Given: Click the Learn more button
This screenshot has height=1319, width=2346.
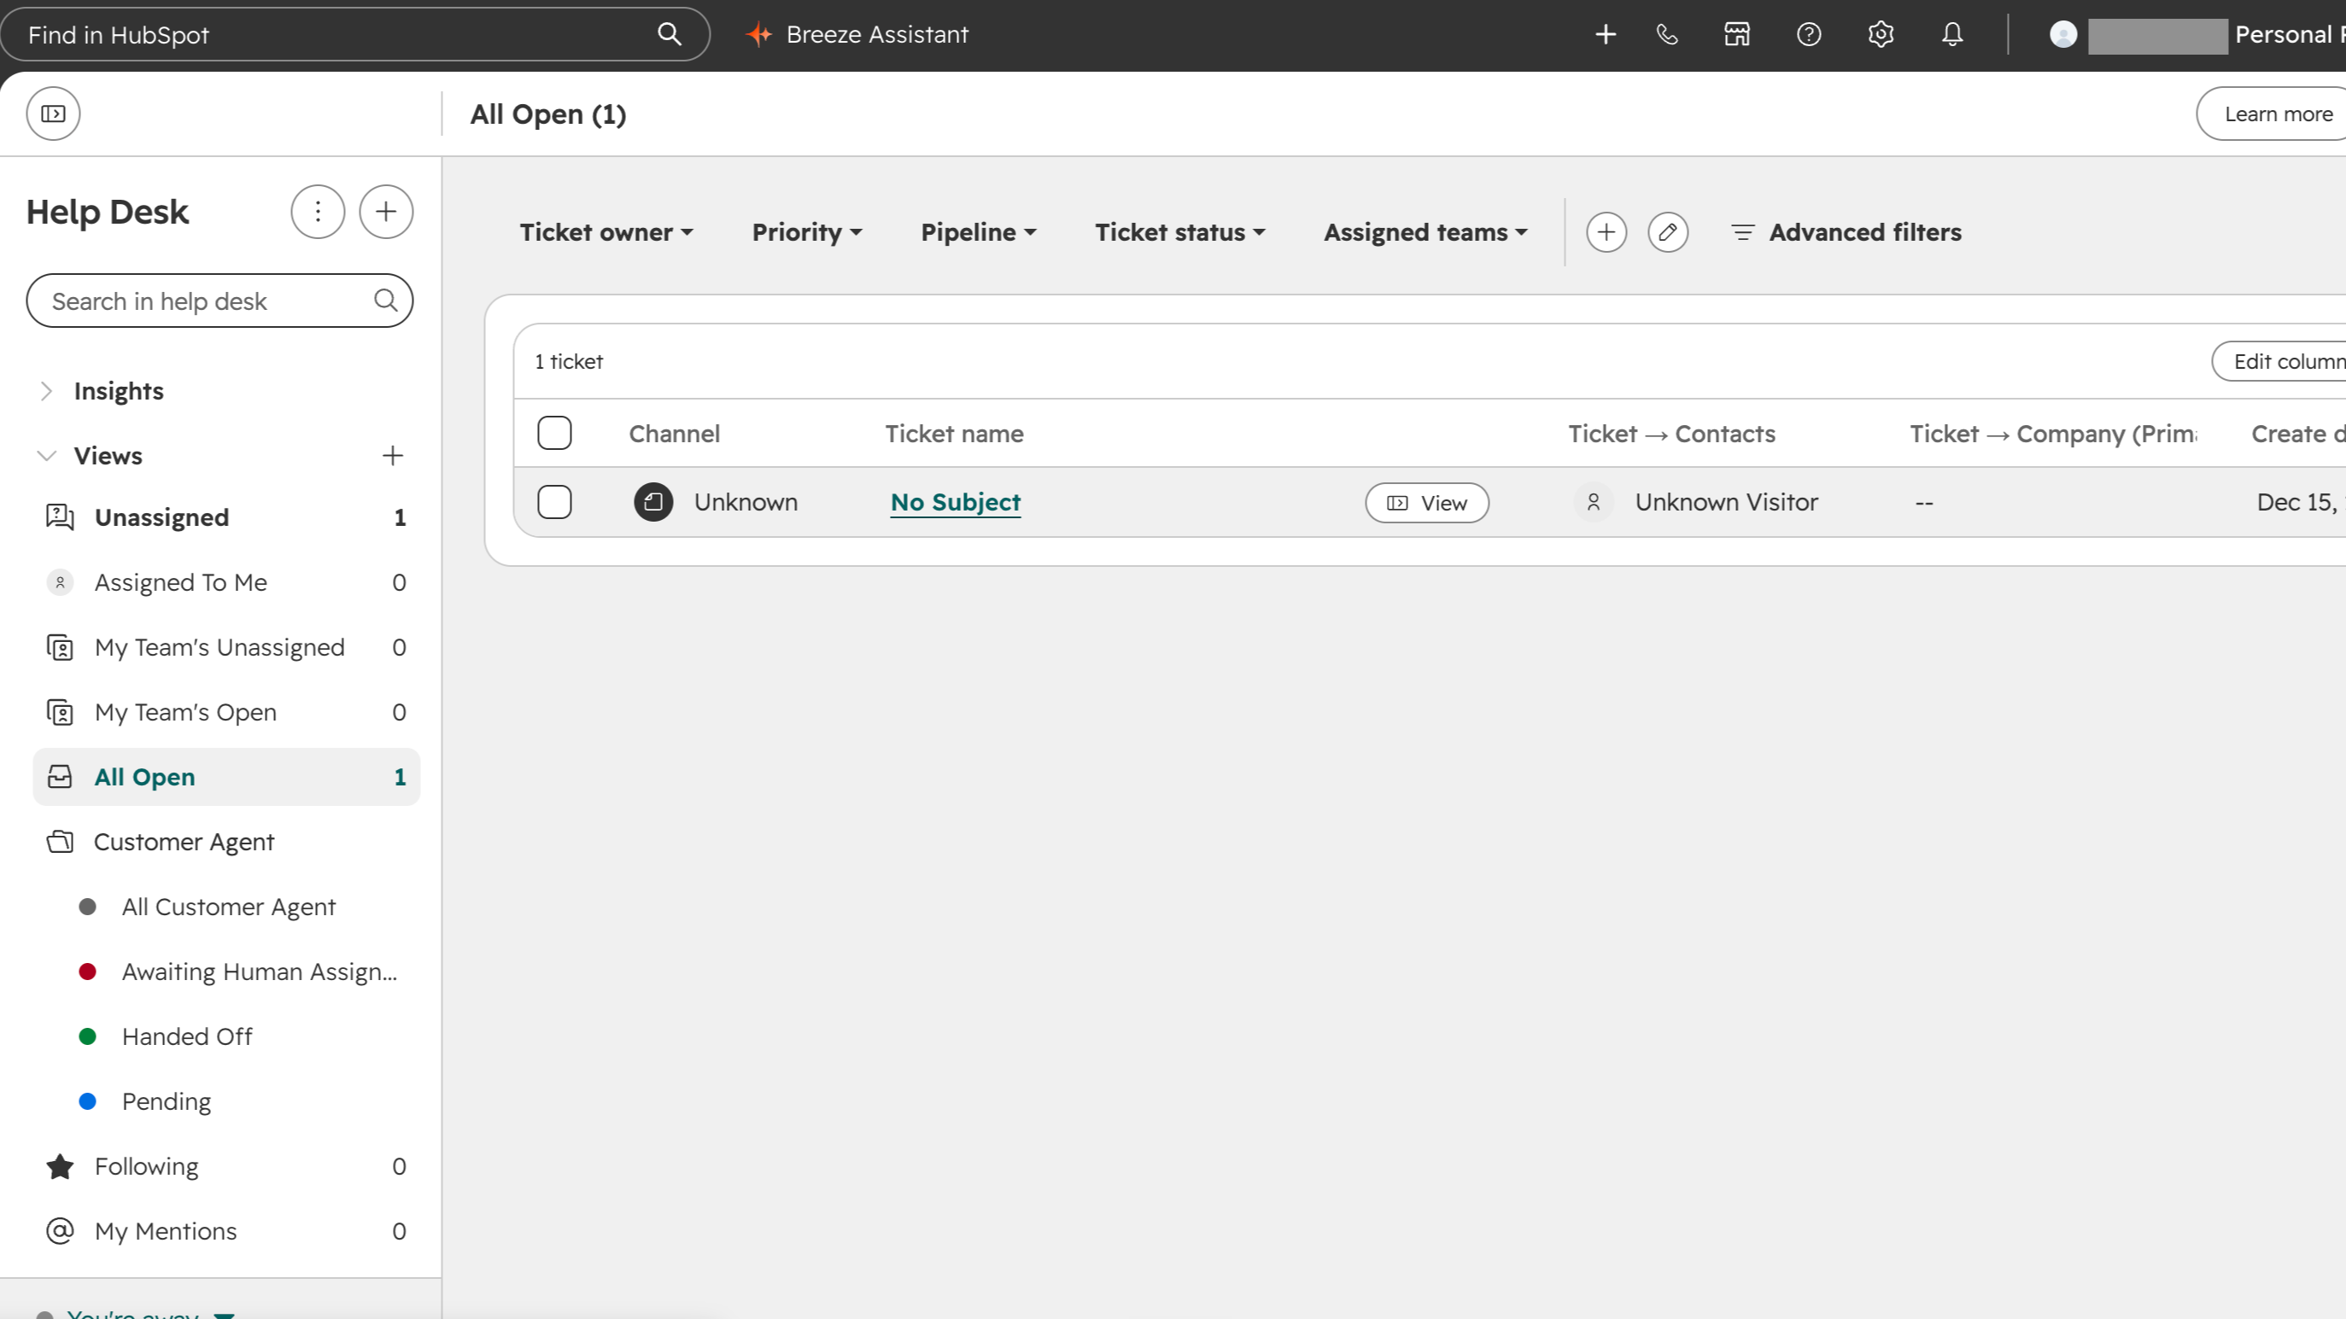Looking at the screenshot, I should coord(2272,114).
